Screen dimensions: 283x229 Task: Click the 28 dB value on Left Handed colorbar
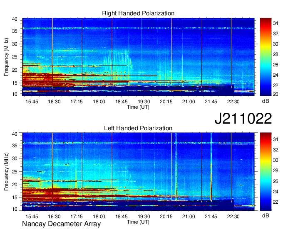(x=276, y=171)
